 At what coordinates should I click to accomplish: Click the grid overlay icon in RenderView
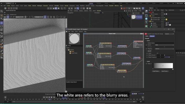[48, 17]
